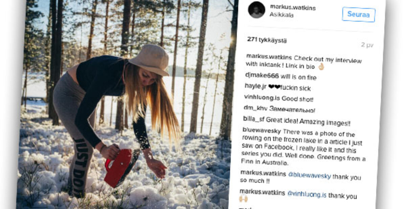The image size is (406, 209).
Task: View the 271 tykkäystä likes list
Action: click(x=267, y=40)
